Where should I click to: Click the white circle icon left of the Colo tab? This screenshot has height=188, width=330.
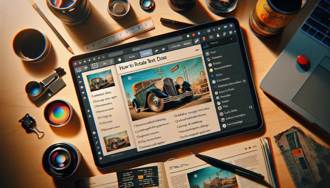(x=119, y=59)
